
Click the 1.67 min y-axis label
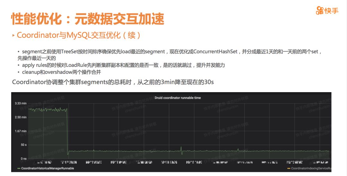pos(21,131)
